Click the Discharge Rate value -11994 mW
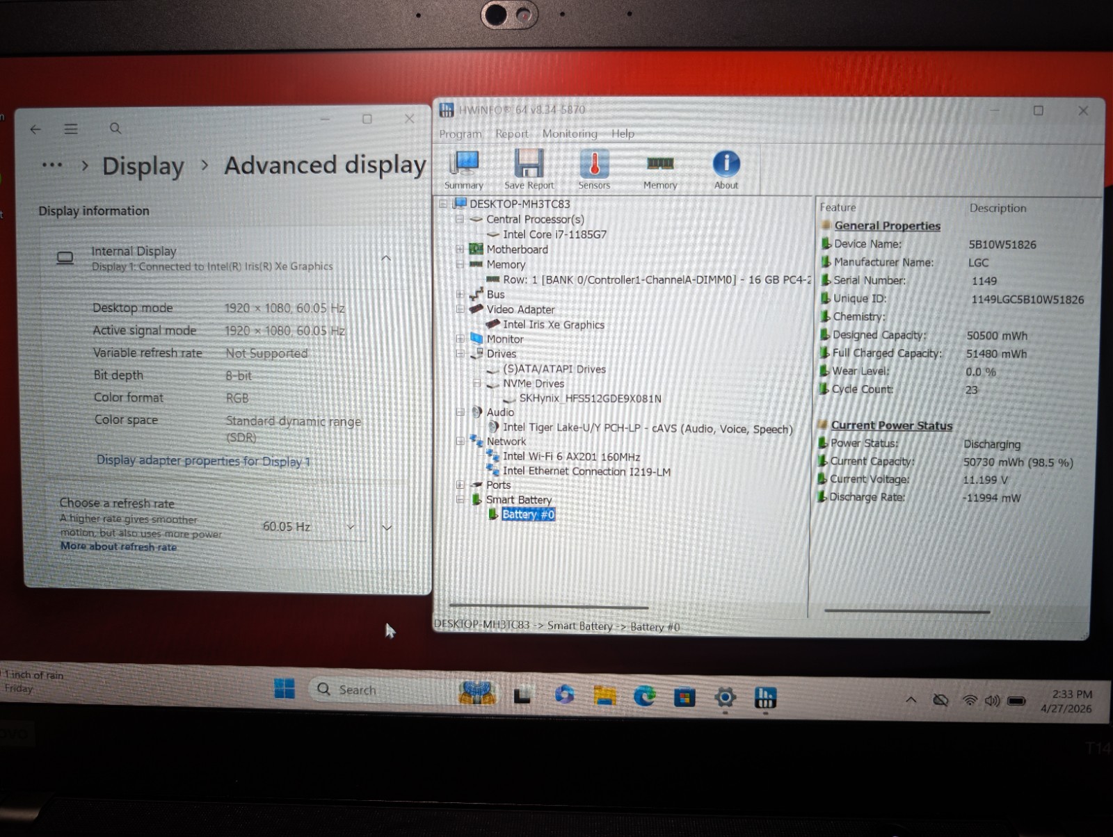1113x837 pixels. click(991, 498)
